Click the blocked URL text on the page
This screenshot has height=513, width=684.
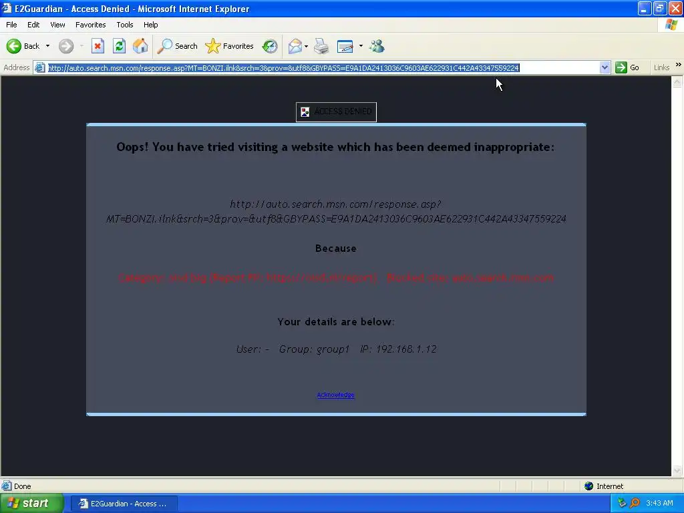pos(336,211)
